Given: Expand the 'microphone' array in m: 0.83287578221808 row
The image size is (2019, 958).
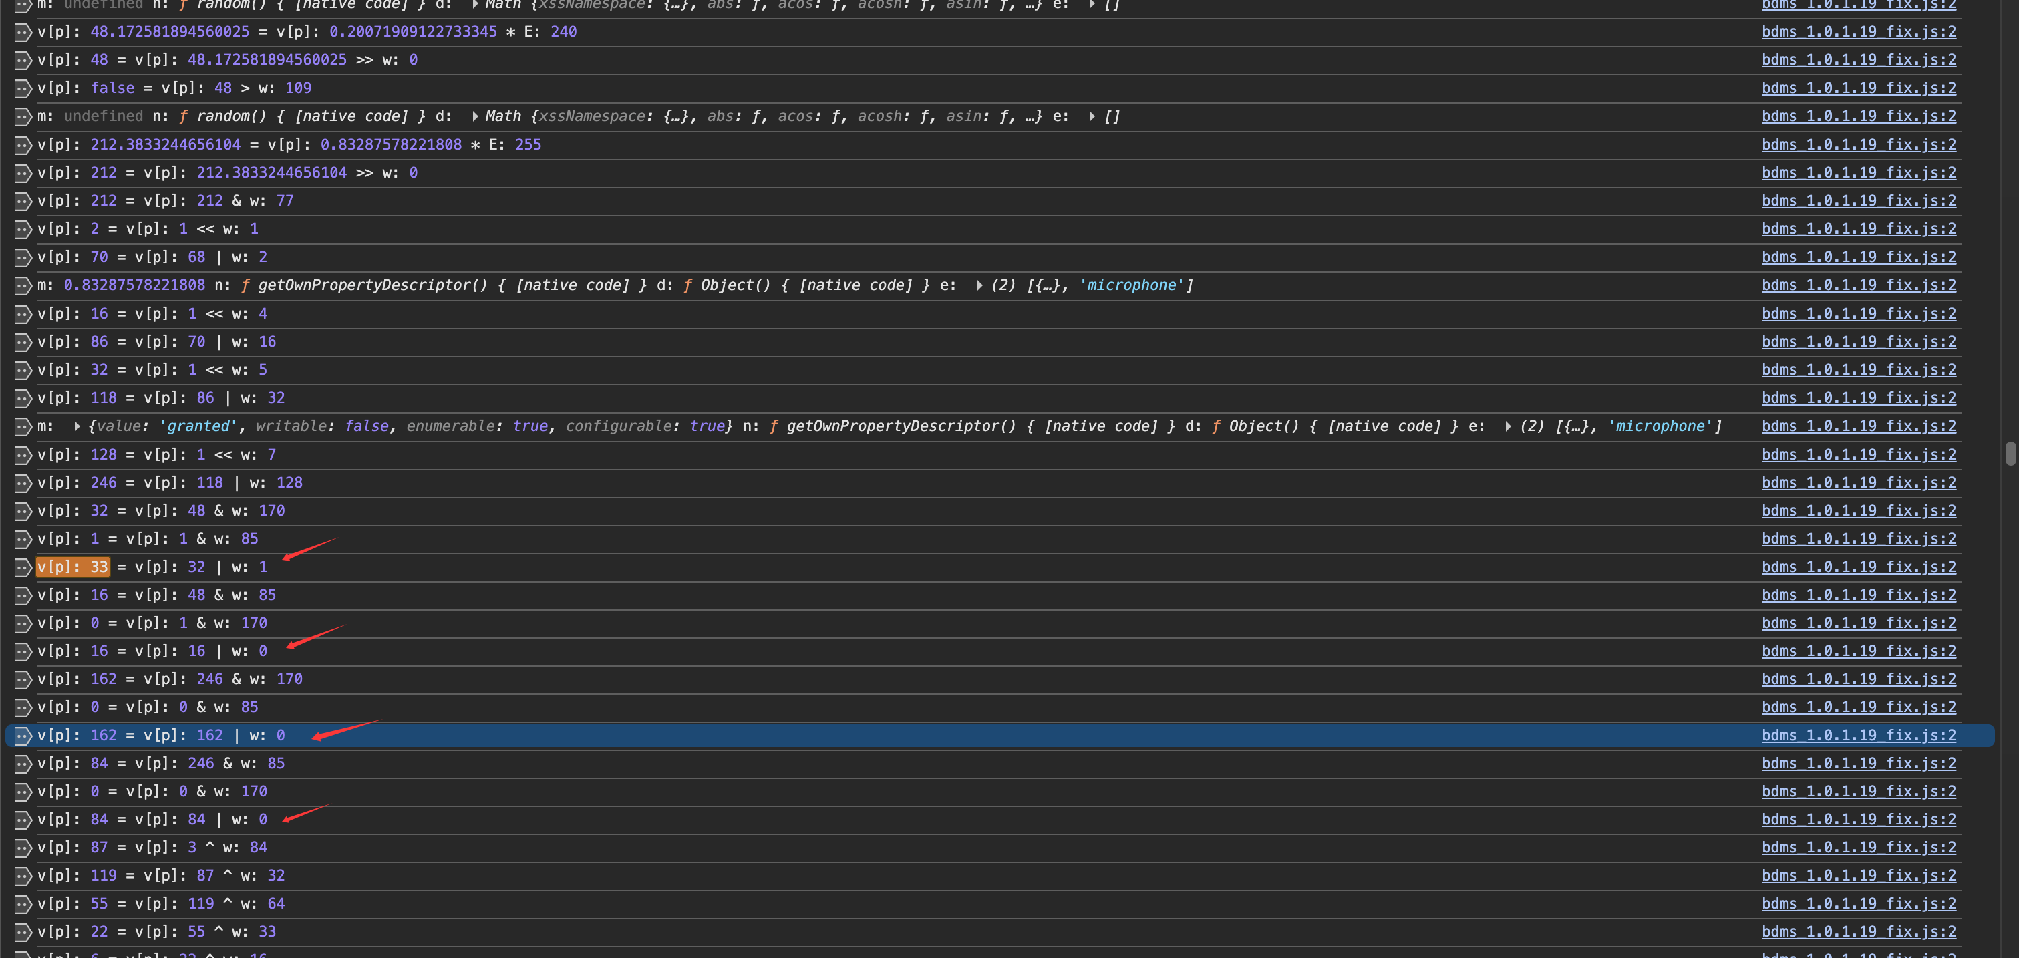Looking at the screenshot, I should click(979, 285).
